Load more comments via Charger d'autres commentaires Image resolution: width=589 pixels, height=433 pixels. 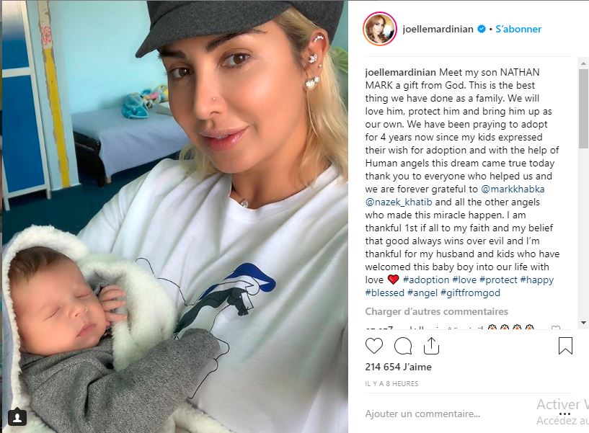436,311
